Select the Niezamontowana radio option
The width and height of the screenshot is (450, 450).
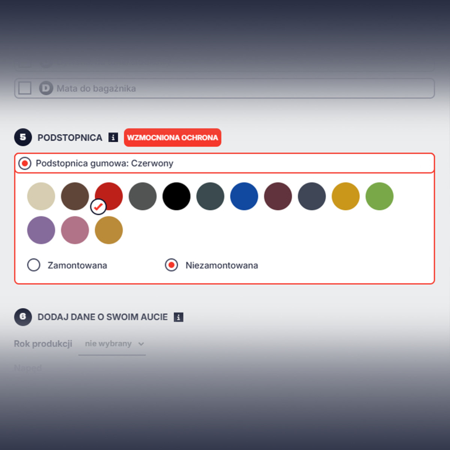[x=171, y=265]
